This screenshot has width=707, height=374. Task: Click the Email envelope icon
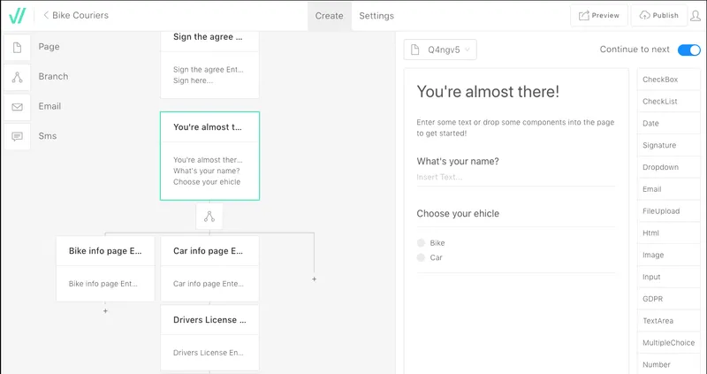pyautogui.click(x=17, y=107)
